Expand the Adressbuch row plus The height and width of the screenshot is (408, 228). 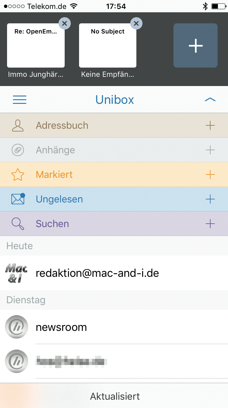pyautogui.click(x=210, y=125)
